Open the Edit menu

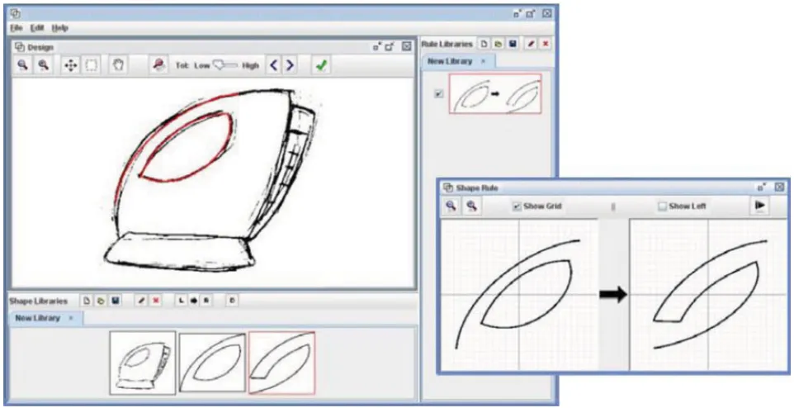(37, 28)
